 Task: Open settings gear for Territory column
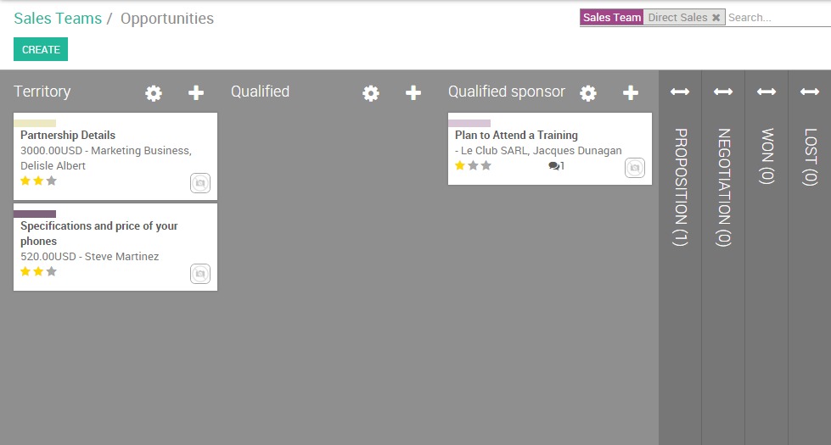(154, 93)
